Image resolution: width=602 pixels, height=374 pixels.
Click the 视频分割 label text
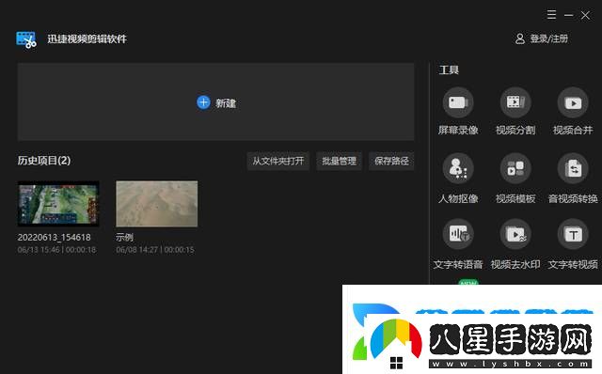click(515, 130)
